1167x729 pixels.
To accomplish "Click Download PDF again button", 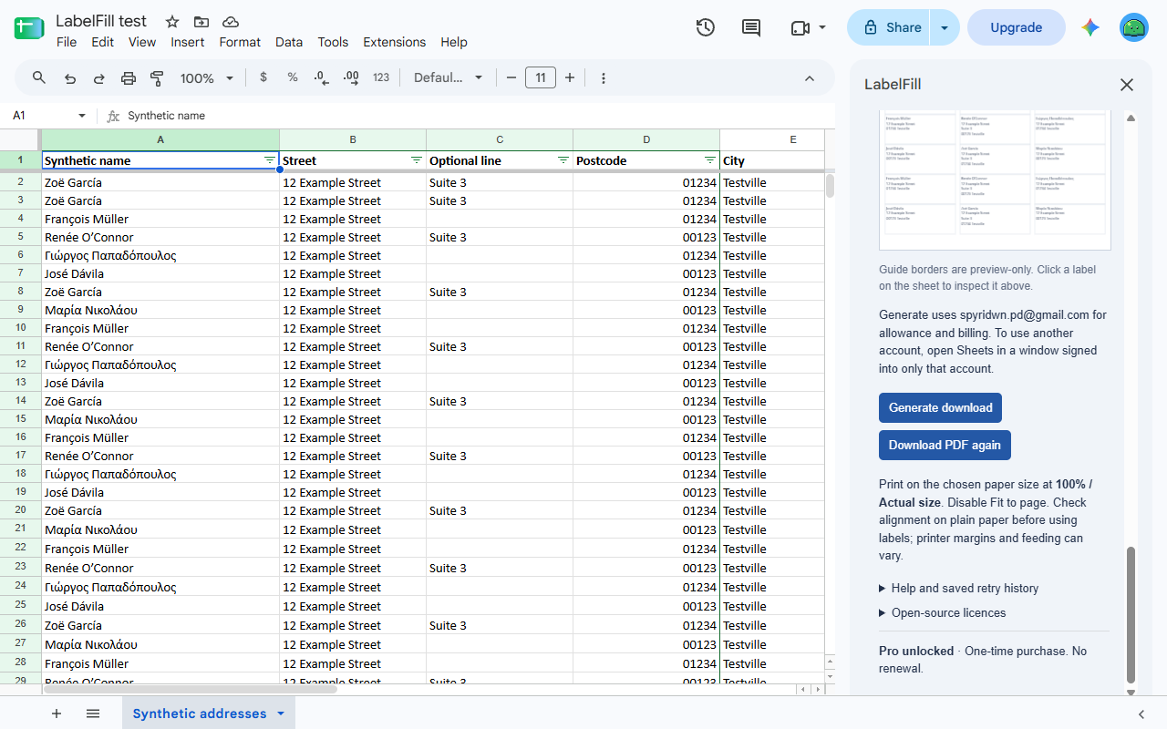I will tap(945, 445).
